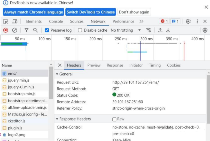Image resolution: width=210 pixels, height=141 pixels.
Task: Open the No throttling dropdown
Action: (x=126, y=30)
